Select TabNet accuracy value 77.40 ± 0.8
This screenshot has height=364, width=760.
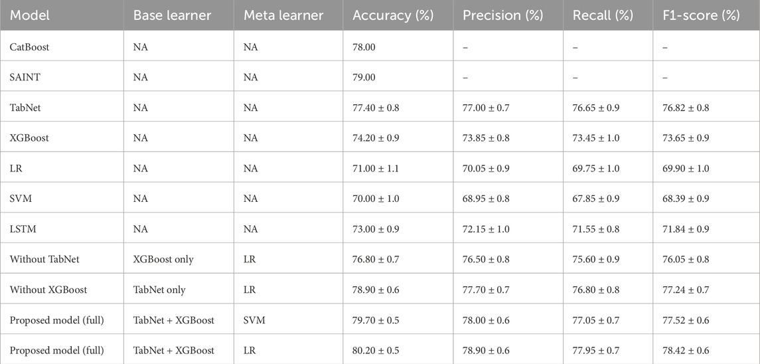tap(376, 108)
